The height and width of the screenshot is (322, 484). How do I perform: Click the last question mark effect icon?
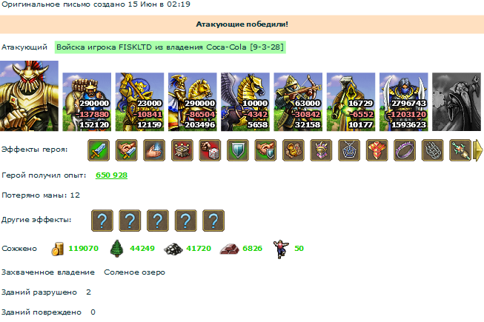(213, 221)
